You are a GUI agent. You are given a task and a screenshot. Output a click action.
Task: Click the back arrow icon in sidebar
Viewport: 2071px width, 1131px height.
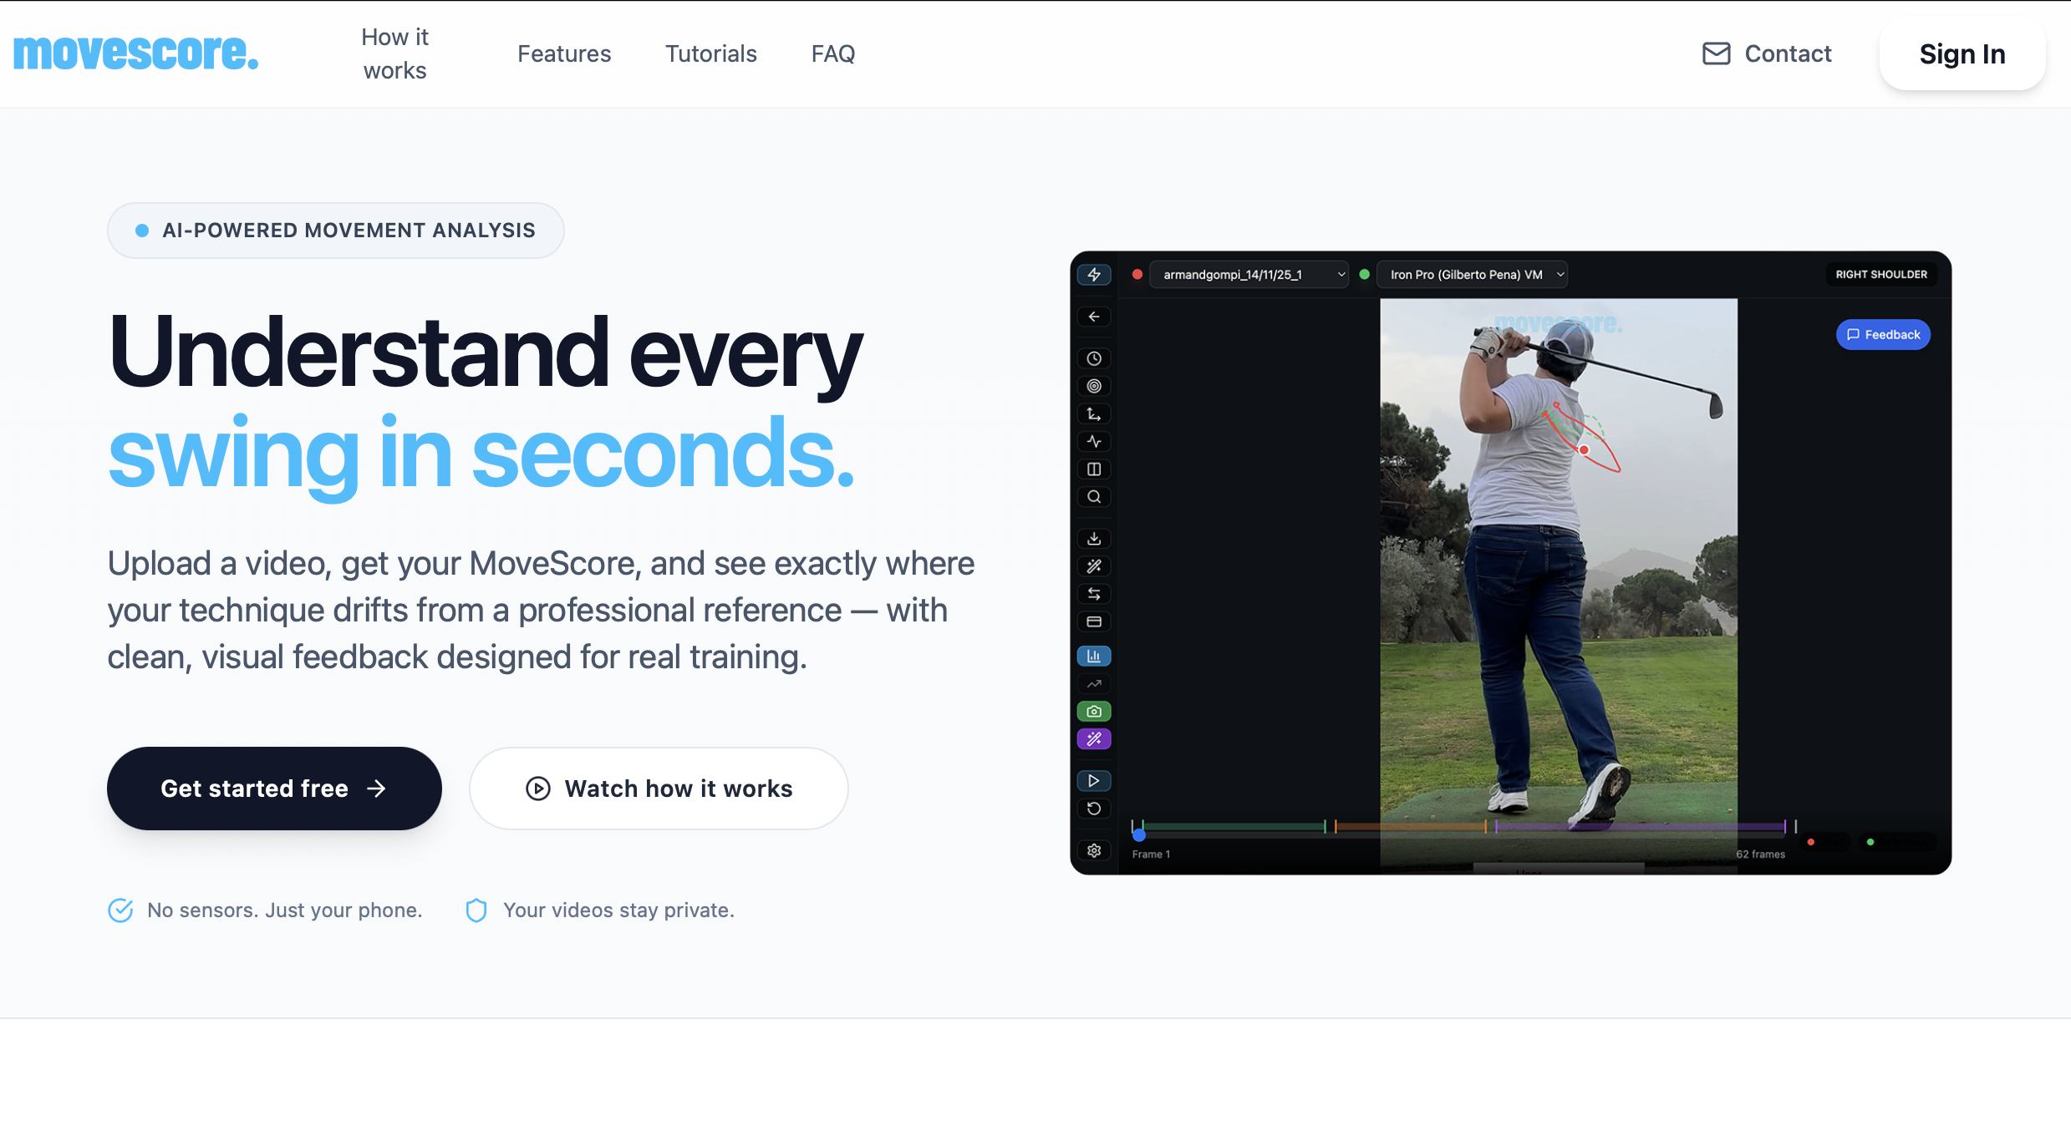coord(1093,317)
